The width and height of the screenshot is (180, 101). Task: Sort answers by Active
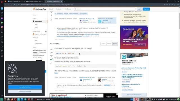click(103, 44)
